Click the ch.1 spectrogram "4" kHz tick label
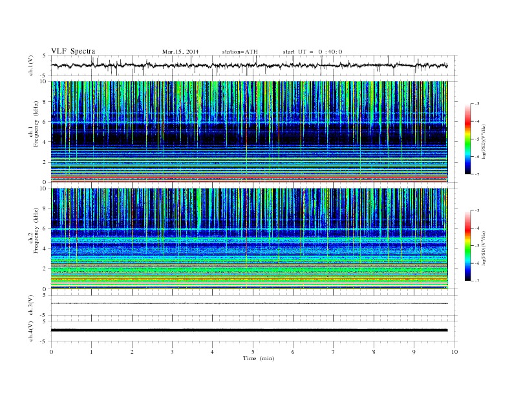The image size is (512, 395). pos(45,142)
